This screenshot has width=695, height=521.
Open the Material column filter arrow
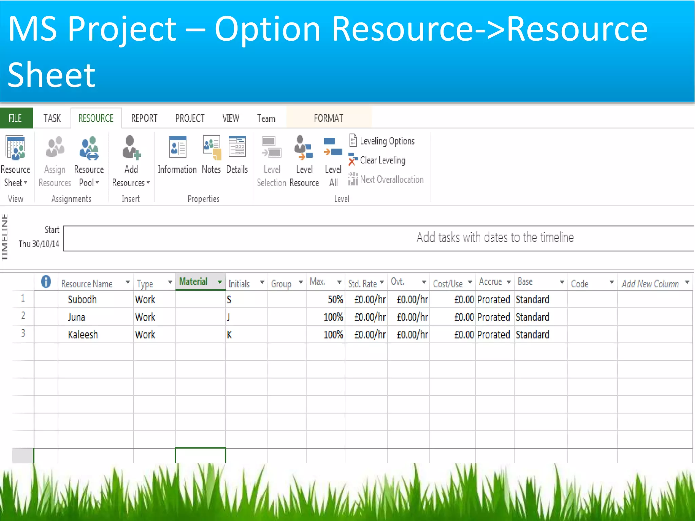(220, 282)
